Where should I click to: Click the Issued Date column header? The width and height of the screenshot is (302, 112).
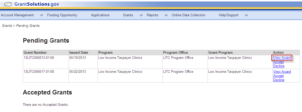tap(79, 53)
